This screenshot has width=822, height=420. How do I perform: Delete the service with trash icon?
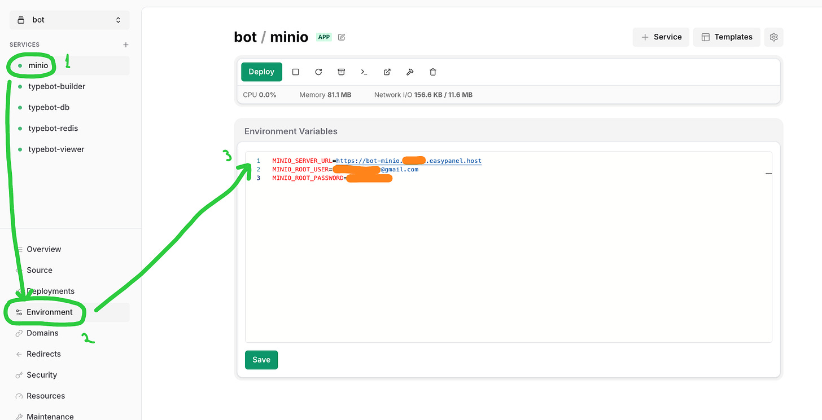[x=433, y=72]
